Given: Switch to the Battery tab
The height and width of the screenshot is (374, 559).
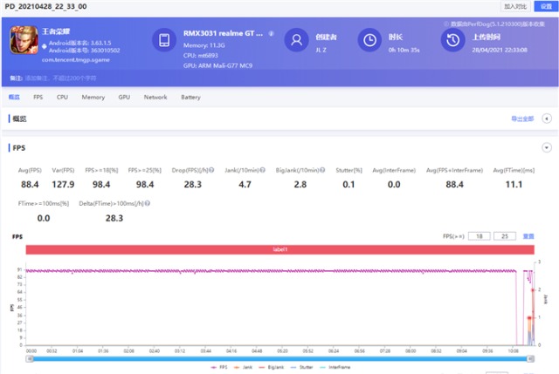Looking at the screenshot, I should click(x=190, y=97).
